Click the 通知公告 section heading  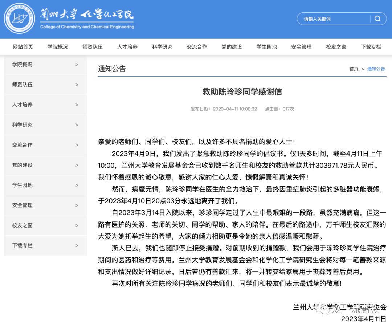112,69
